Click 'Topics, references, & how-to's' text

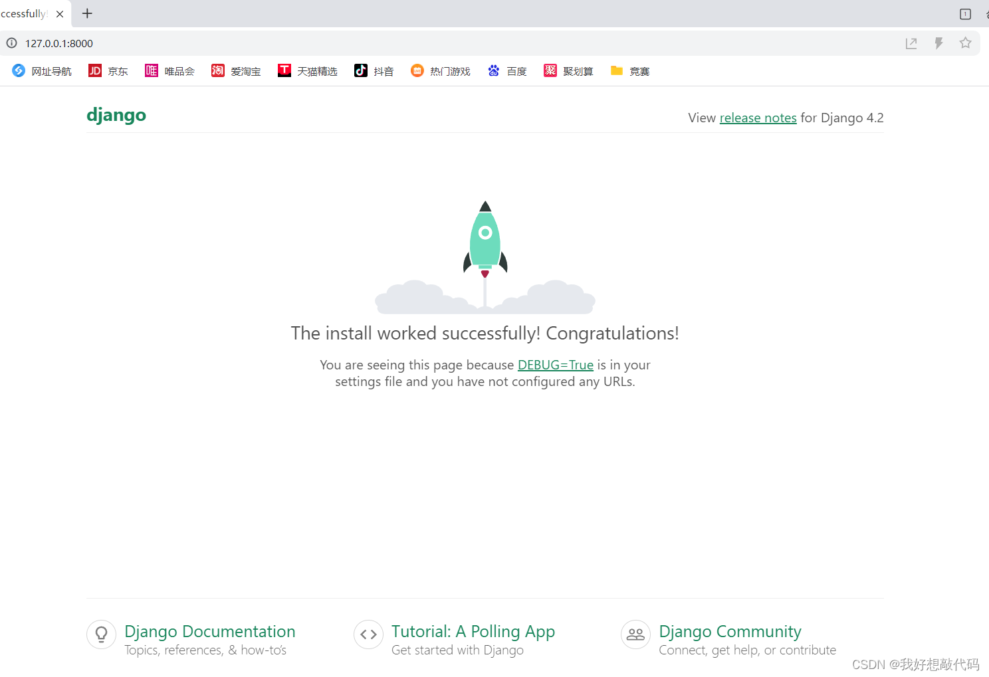point(205,650)
